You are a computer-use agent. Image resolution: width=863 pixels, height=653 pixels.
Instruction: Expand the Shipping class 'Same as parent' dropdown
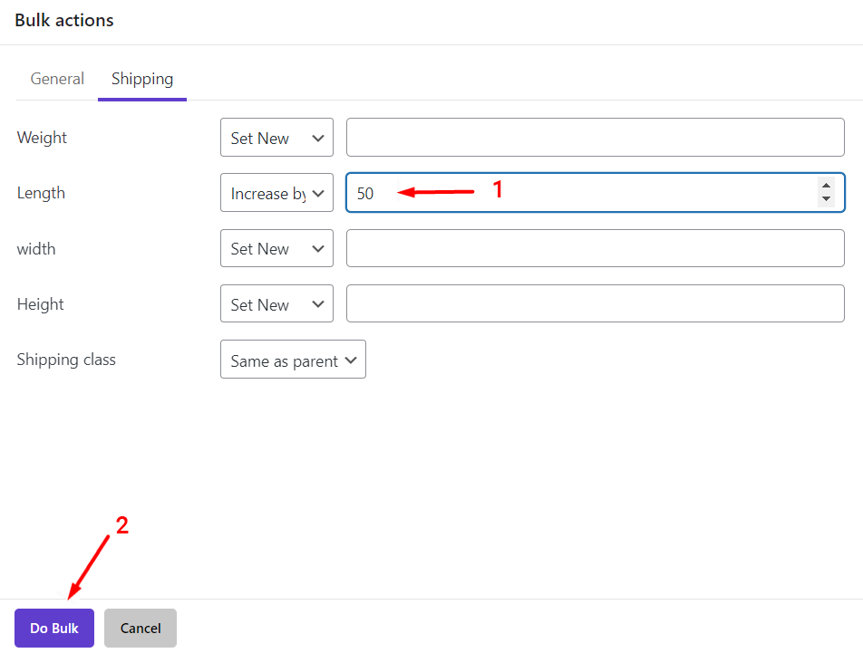click(x=293, y=360)
